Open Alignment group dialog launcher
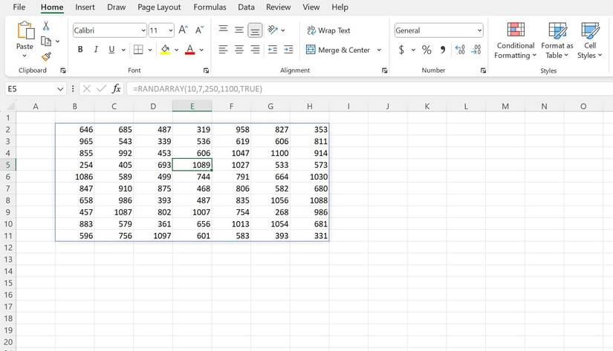 [x=385, y=70]
